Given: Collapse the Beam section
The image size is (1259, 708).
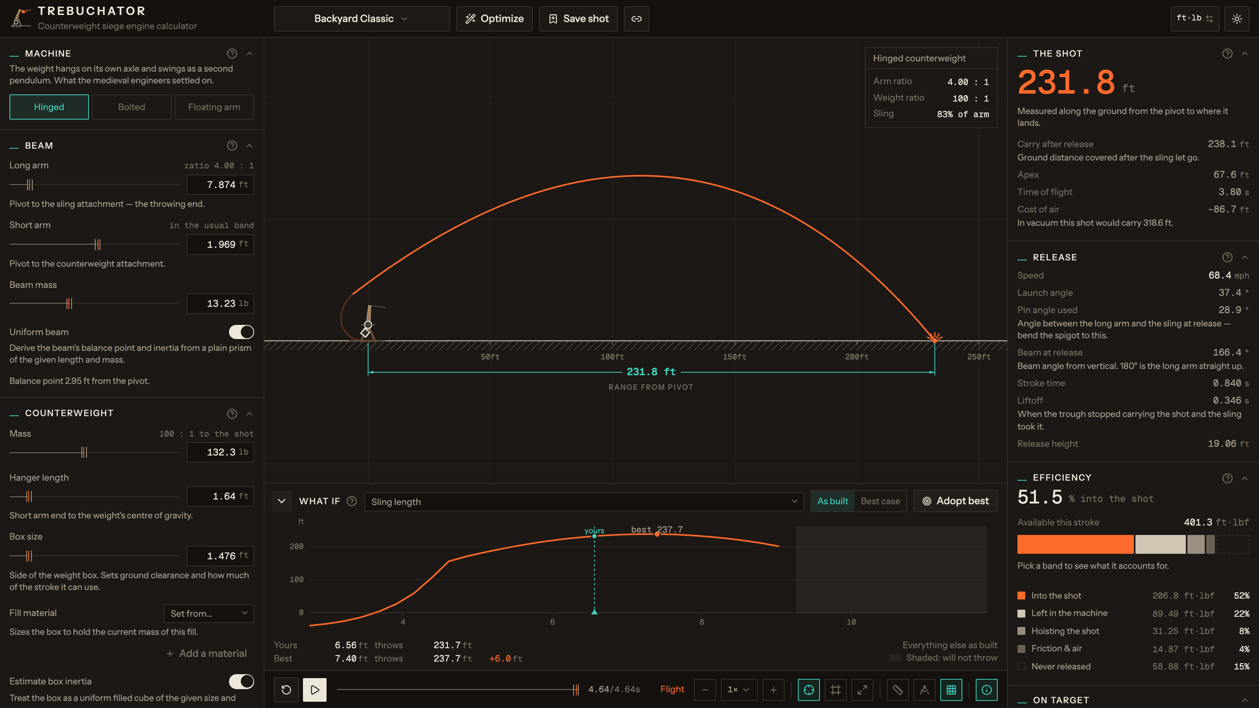Looking at the screenshot, I should tap(250, 146).
